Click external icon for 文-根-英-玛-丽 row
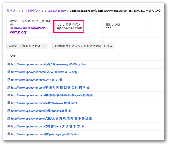The width and height of the screenshot is (169, 145). [9, 118]
